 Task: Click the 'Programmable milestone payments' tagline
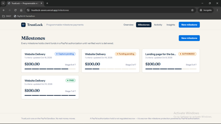pos(65,25)
